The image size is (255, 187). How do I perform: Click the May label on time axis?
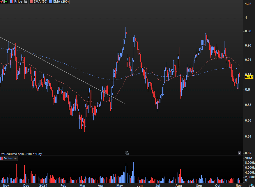coord(120,185)
